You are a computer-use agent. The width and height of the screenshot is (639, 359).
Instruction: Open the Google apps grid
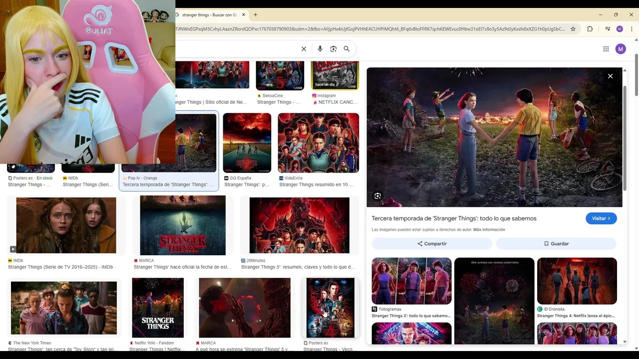[x=606, y=49]
